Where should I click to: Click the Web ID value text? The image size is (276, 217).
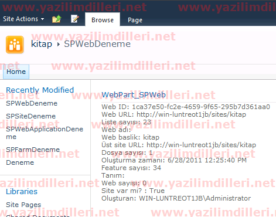[x=201, y=107]
